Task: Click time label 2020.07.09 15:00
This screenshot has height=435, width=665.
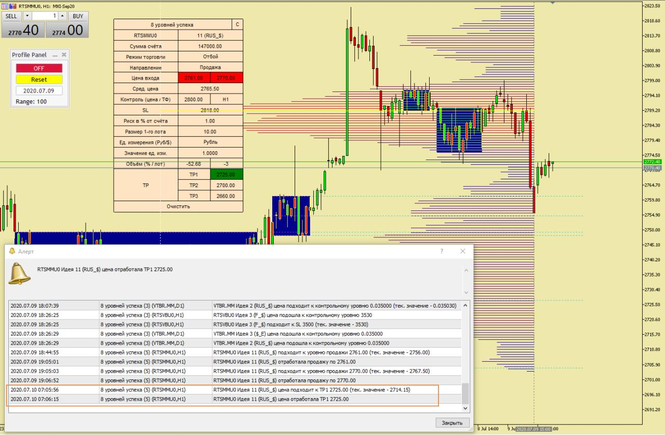Action: click(533, 429)
